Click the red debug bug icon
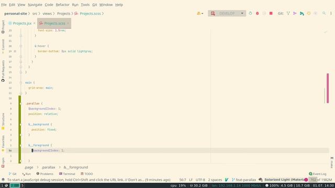This screenshot has width=335, height=188. coord(257,13)
